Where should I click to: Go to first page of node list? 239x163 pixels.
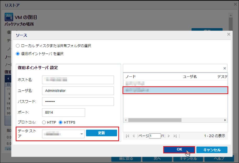127,136
